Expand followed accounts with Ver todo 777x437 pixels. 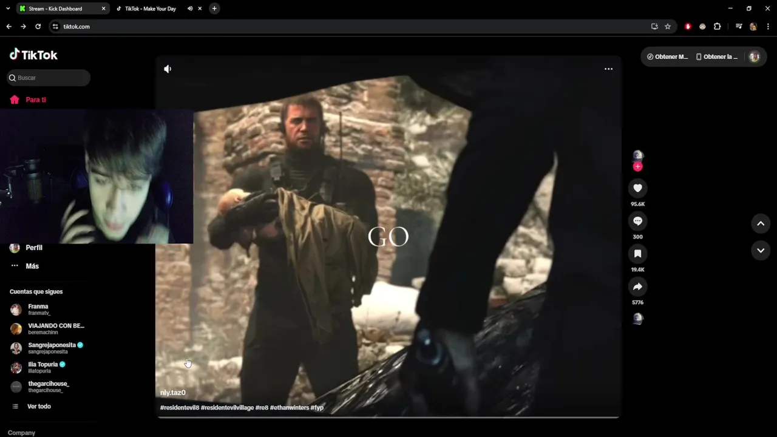[x=39, y=406]
